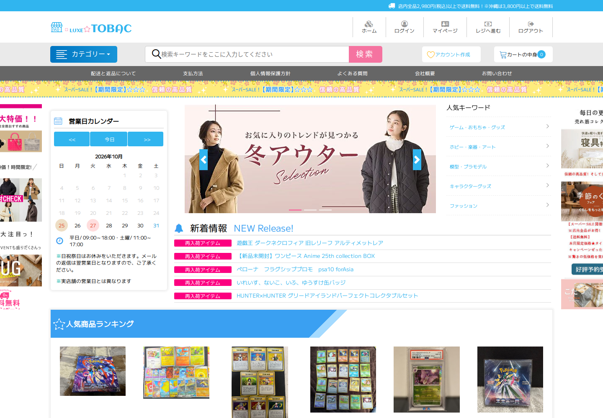Click the pink 検索 button
This screenshot has height=418, width=603.
click(x=366, y=54)
